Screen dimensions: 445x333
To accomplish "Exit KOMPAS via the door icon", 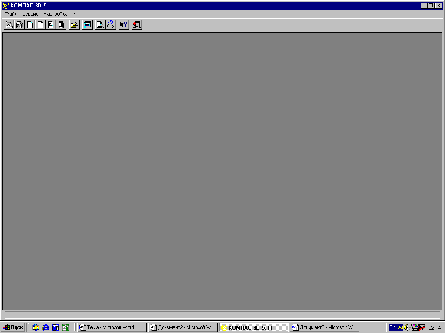I will (x=137, y=25).
